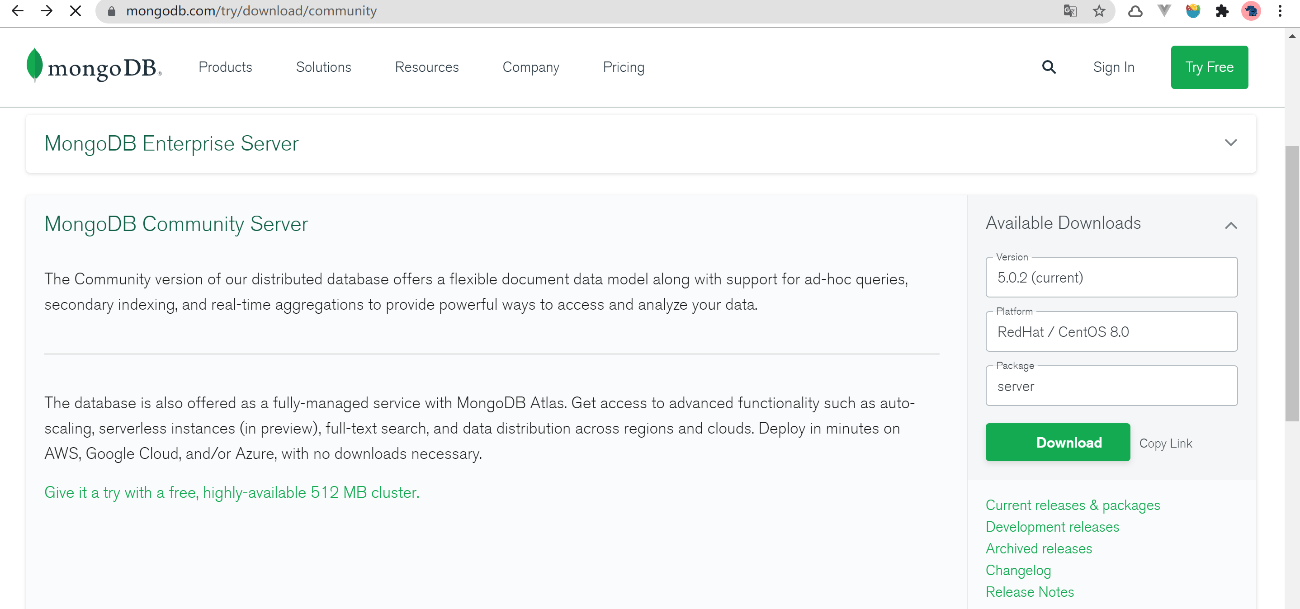Change the Platform dropdown from RedHat / CentOS 8.0
The height and width of the screenshot is (609, 1300).
click(x=1111, y=331)
